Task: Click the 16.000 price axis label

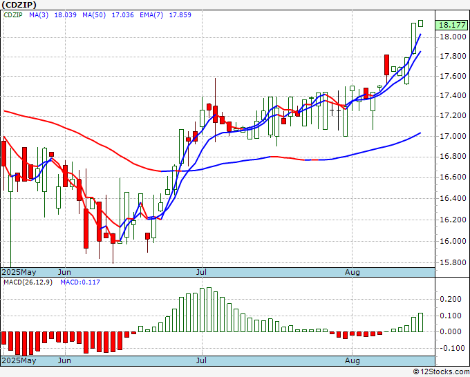Action: 453,241
